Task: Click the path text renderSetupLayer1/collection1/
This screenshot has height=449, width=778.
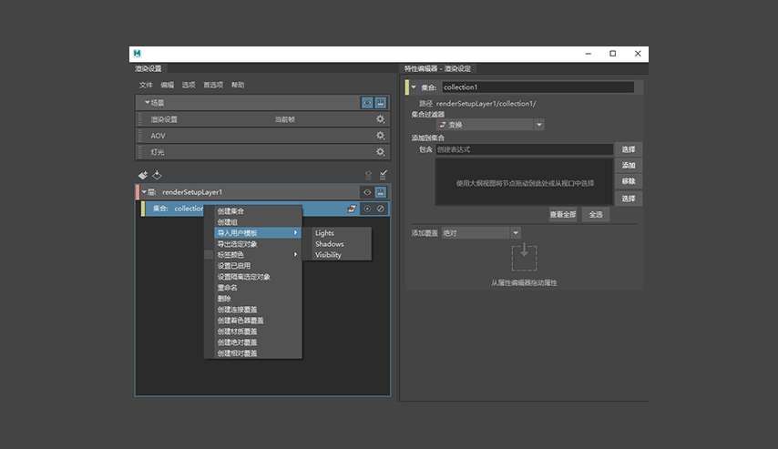Action: click(486, 103)
